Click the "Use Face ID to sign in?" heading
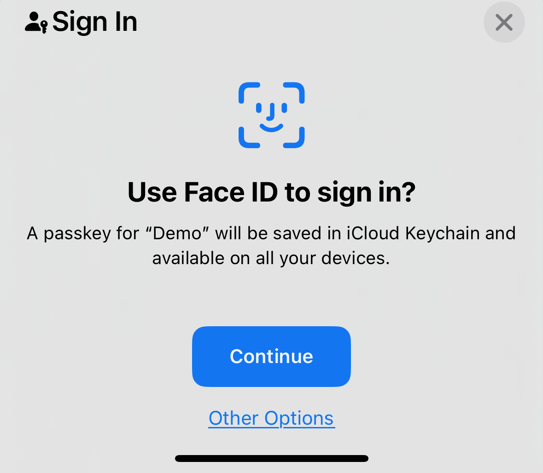 coord(271,192)
